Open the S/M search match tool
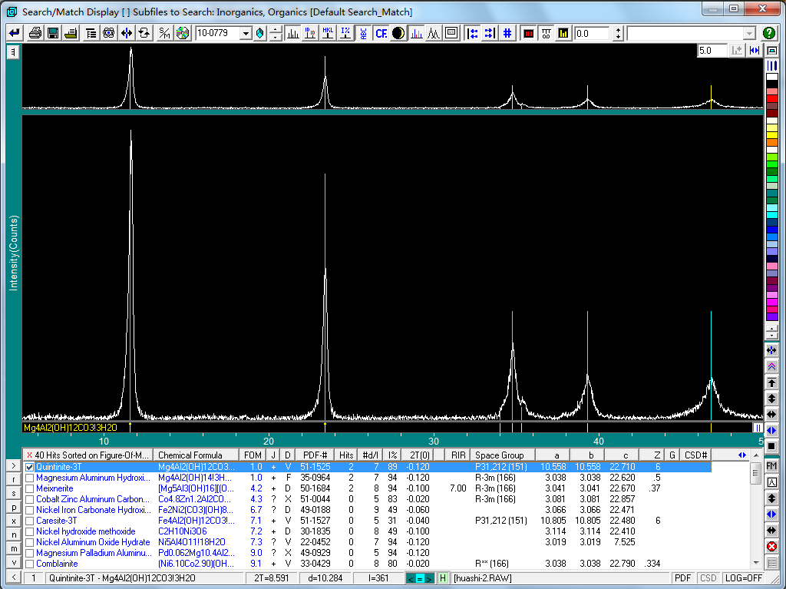The image size is (786, 589). click(164, 33)
